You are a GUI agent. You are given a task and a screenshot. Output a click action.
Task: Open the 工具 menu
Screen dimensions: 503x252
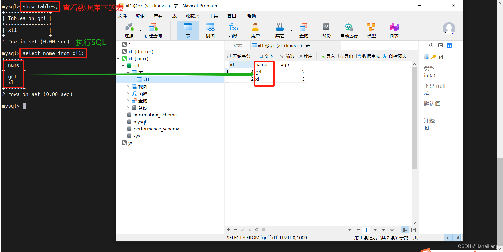pyautogui.click(x=214, y=16)
